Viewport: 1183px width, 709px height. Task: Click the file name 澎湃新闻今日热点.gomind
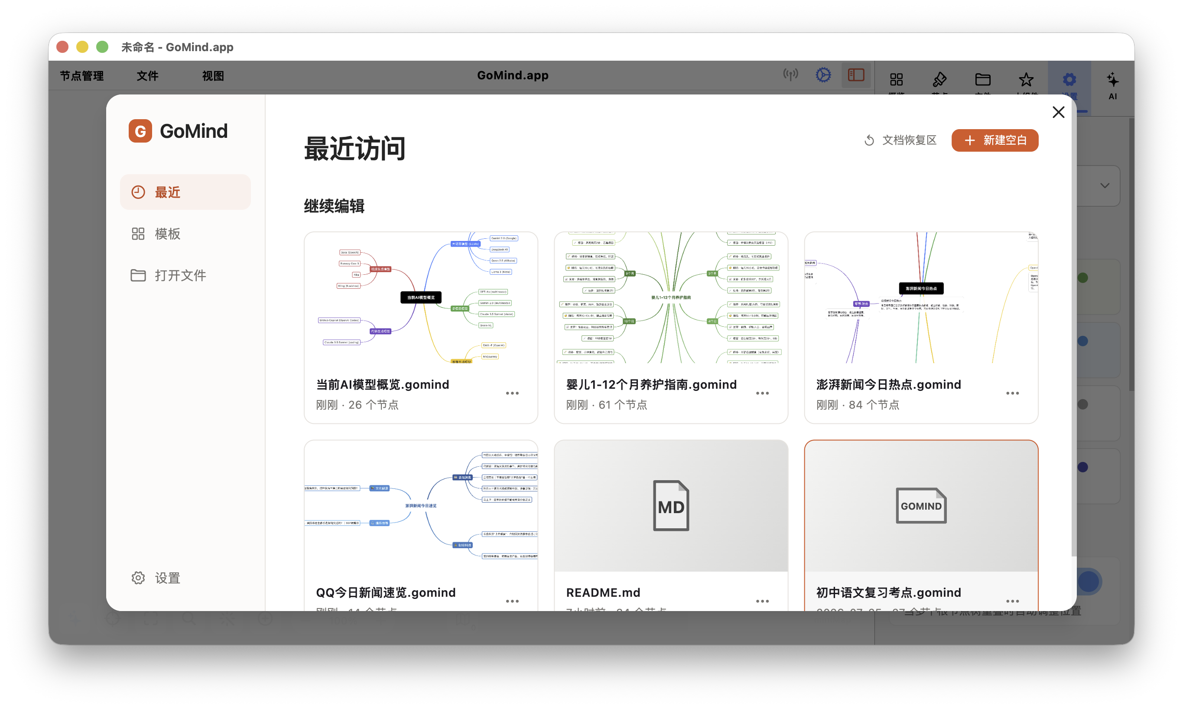click(888, 384)
